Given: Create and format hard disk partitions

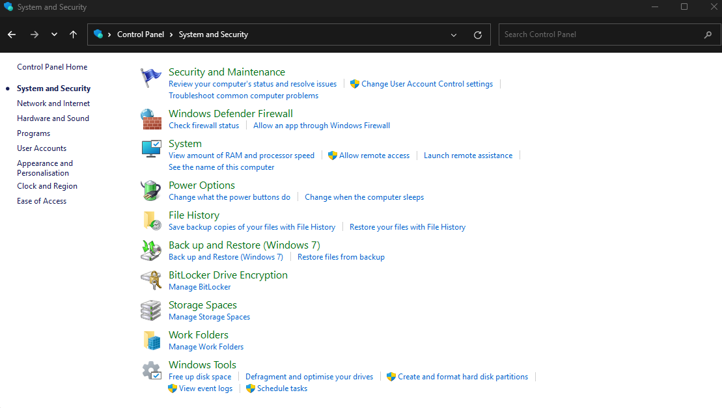Looking at the screenshot, I should pyautogui.click(x=463, y=377).
